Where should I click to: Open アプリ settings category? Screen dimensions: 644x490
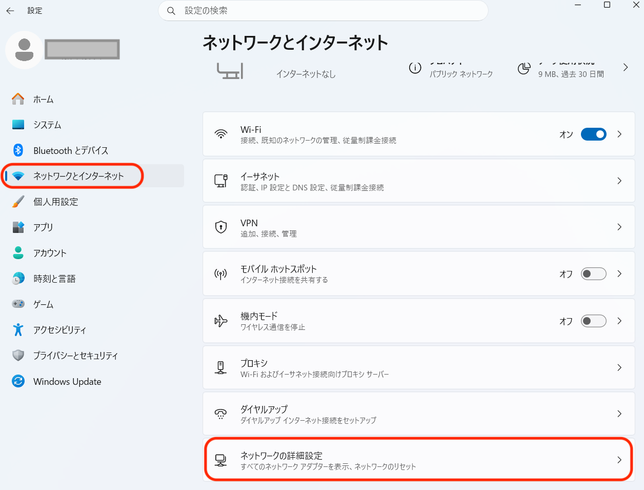(x=43, y=227)
